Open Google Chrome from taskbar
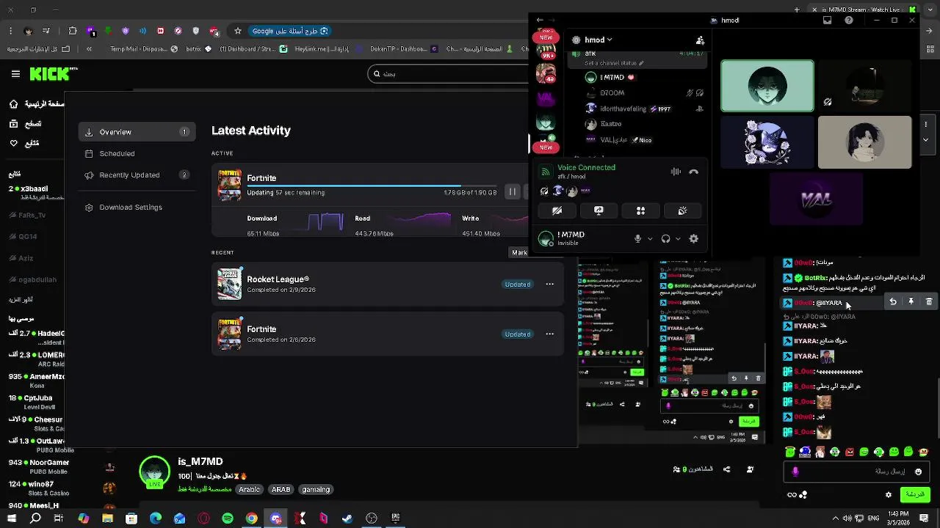This screenshot has width=940, height=528. point(252,518)
